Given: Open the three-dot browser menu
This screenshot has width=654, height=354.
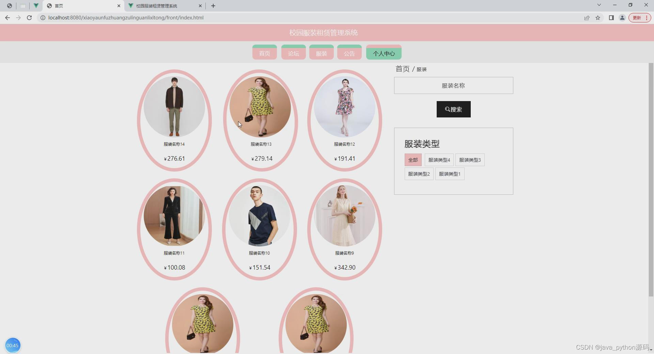Looking at the screenshot, I should (647, 18).
